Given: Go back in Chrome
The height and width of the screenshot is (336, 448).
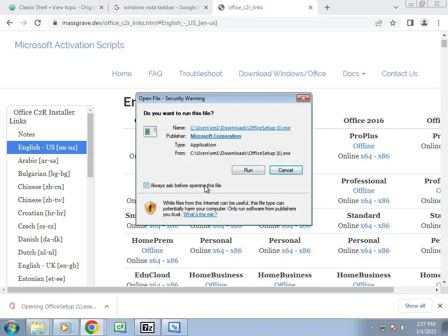Looking at the screenshot, I should pyautogui.click(x=10, y=23).
